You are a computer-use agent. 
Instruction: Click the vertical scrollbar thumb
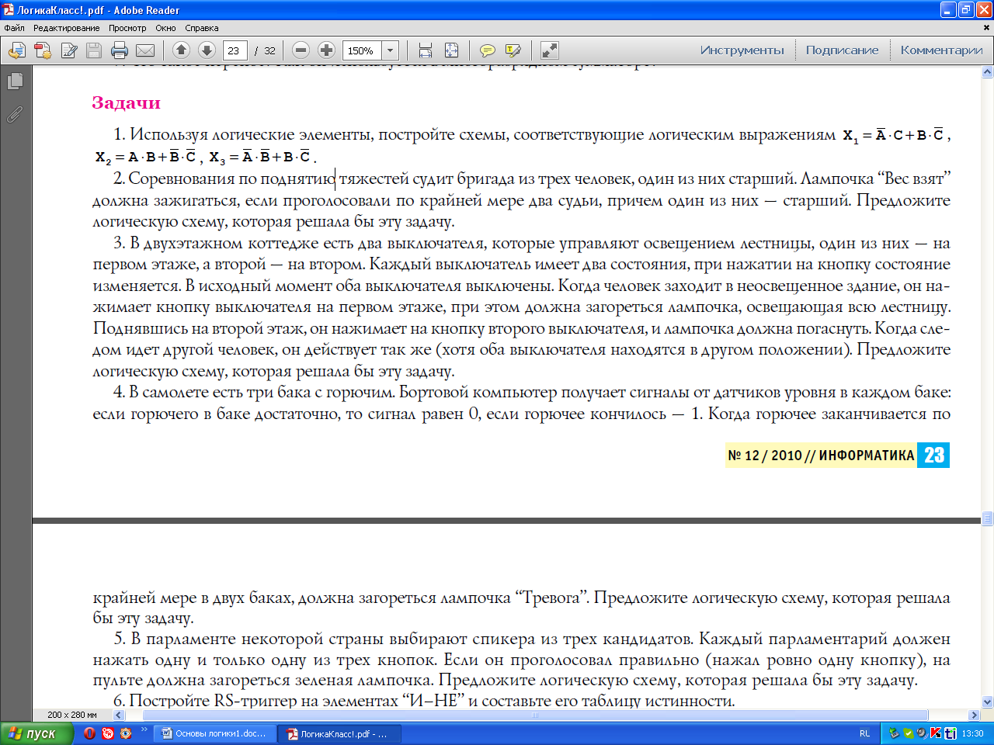tap(988, 518)
